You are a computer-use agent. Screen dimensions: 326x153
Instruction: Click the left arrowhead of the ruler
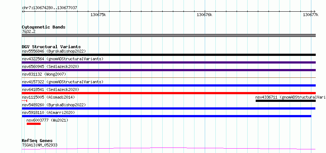pos(23,11)
